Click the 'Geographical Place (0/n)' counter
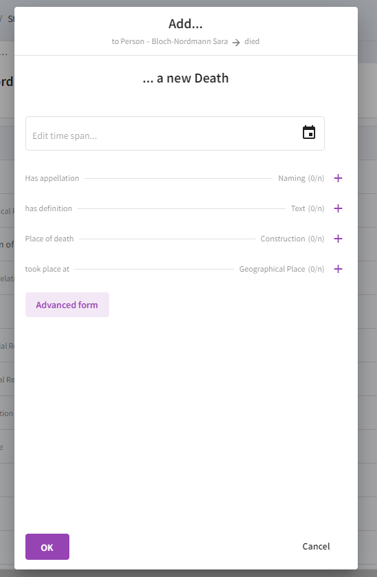This screenshot has width=377, height=577. click(x=282, y=269)
